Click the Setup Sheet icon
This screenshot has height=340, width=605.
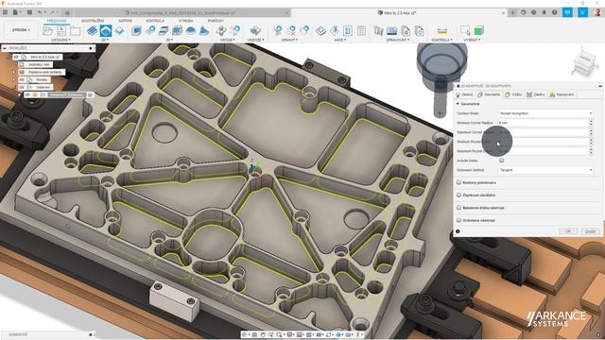coord(361,30)
